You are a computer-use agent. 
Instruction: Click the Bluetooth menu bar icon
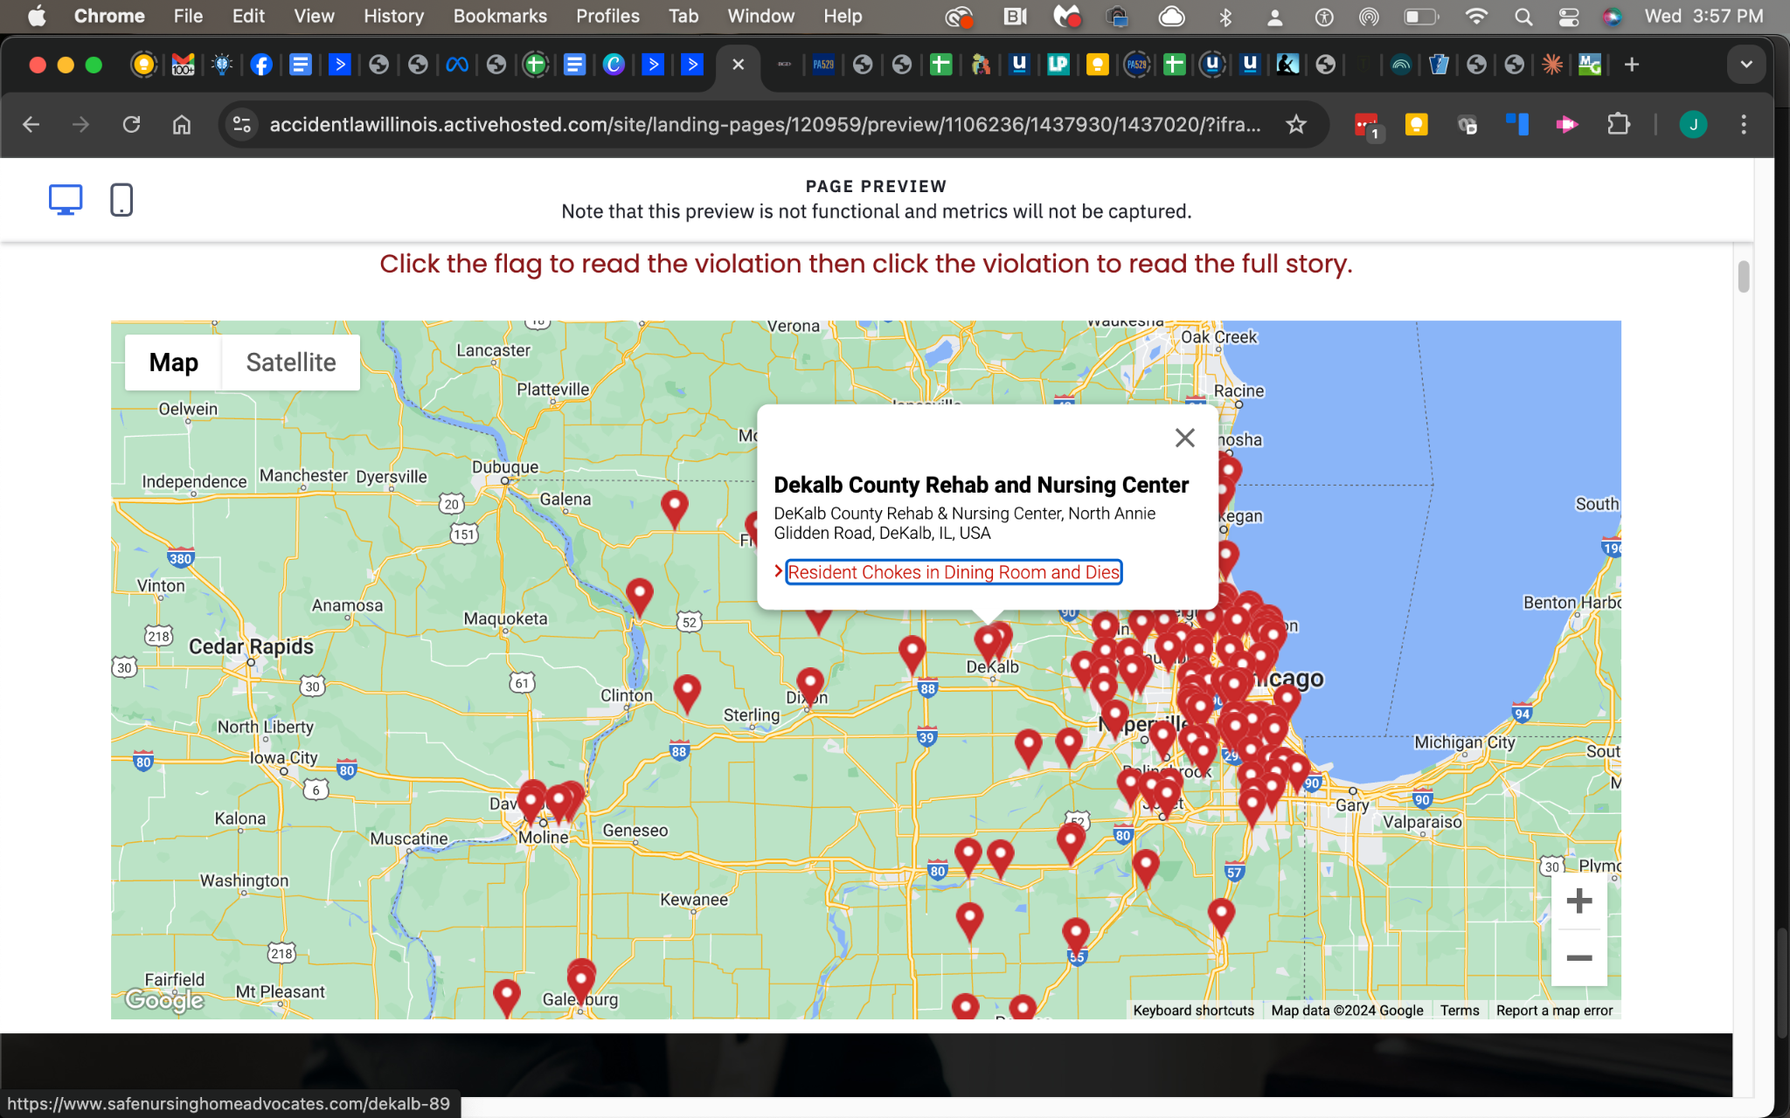pyautogui.click(x=1225, y=17)
